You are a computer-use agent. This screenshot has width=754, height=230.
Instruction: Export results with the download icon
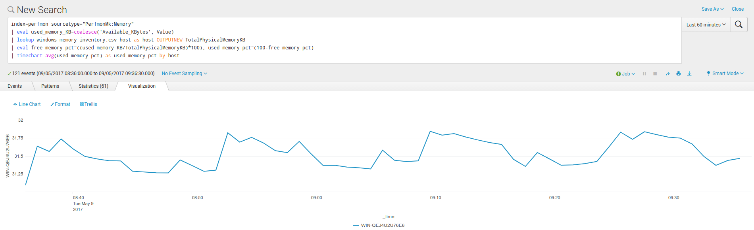tap(689, 74)
